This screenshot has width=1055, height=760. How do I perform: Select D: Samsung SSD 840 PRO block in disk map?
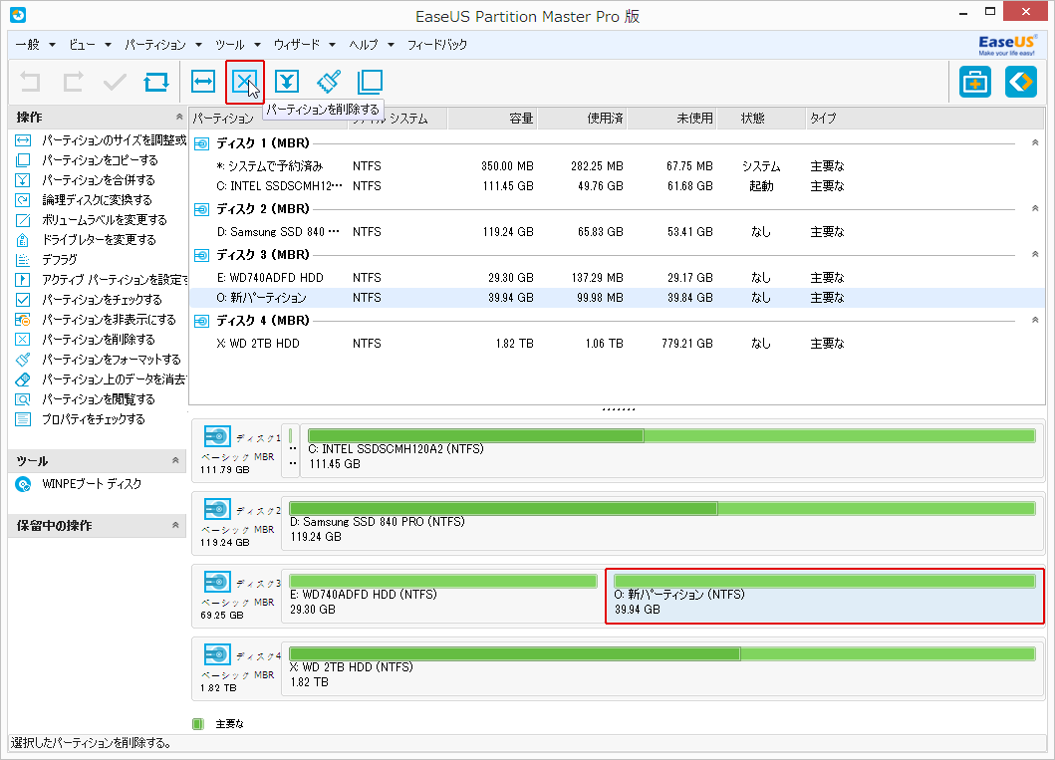[x=662, y=523]
